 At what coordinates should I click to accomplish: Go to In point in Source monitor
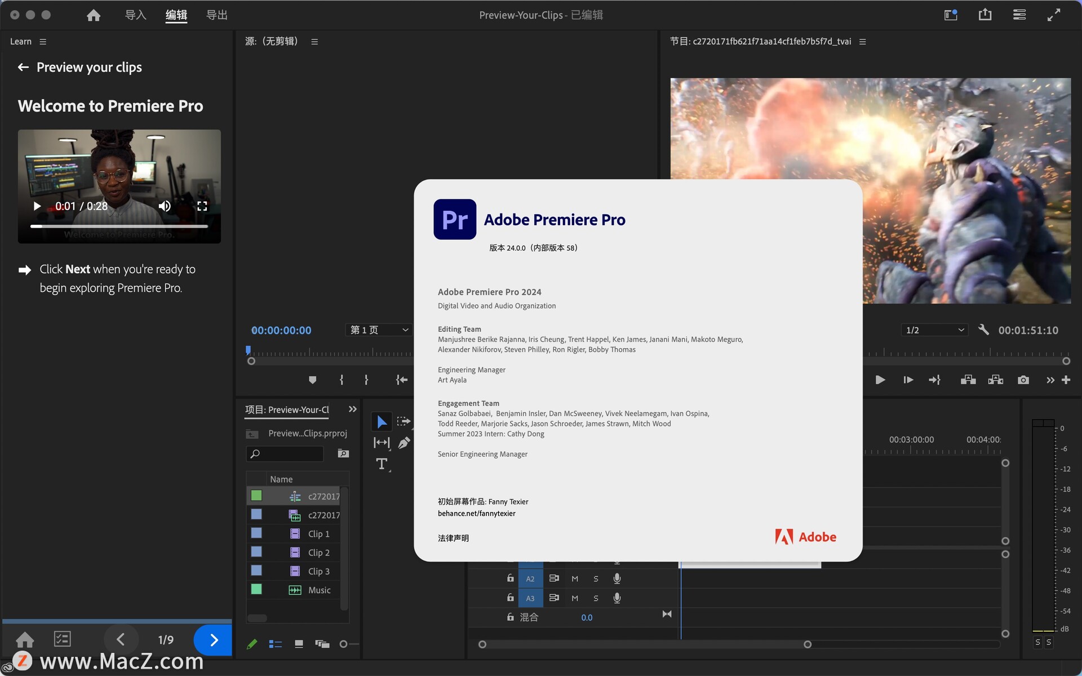[x=401, y=380]
